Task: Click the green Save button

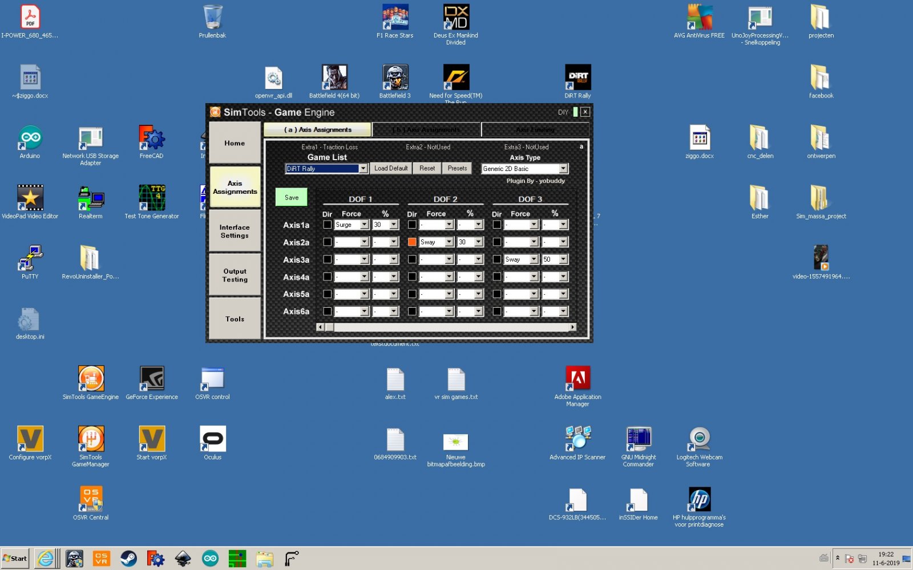Action: (292, 197)
